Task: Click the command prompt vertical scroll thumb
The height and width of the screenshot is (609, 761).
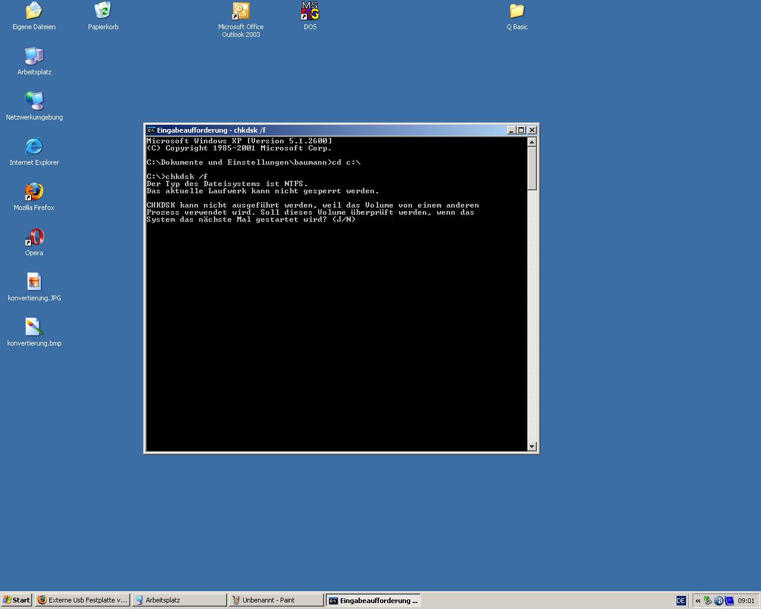Action: [532, 169]
